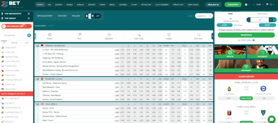Click the Automaty casino tile
Screen dimensions: 278x123
[x=246, y=66]
